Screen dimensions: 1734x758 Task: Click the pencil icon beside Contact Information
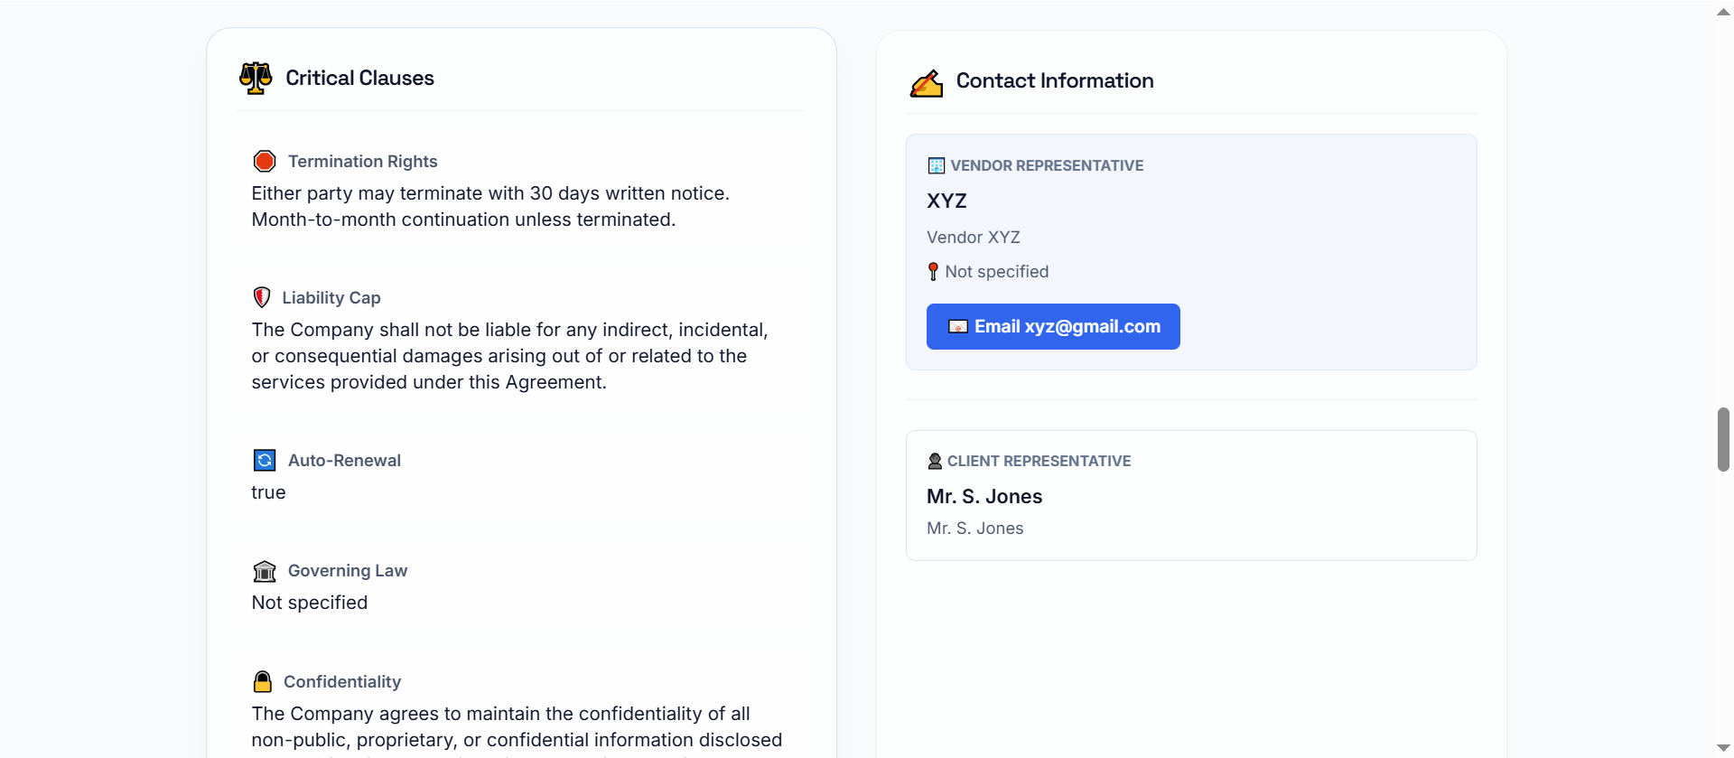coord(927,81)
